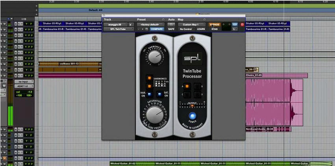The height and width of the screenshot is (166, 335).
Task: Click the orange muted M button near bottom
Action: pos(5,158)
